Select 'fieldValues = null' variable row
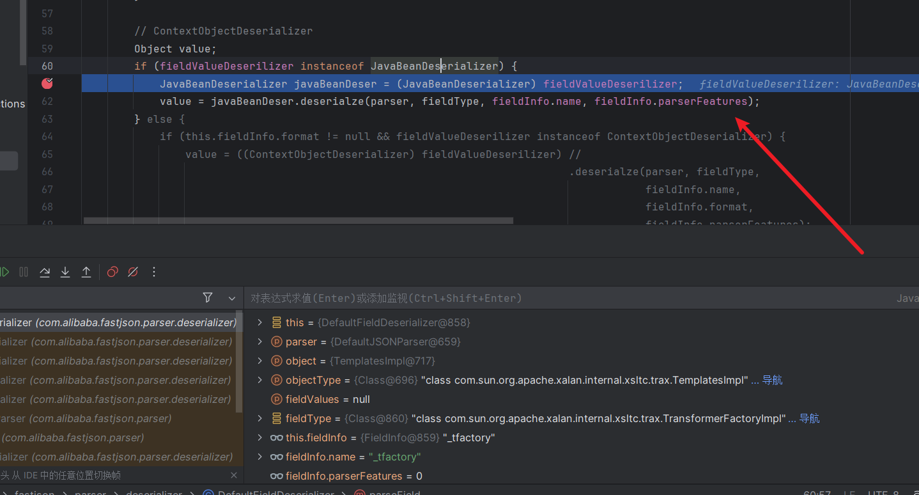This screenshot has height=495, width=919. pos(582,399)
